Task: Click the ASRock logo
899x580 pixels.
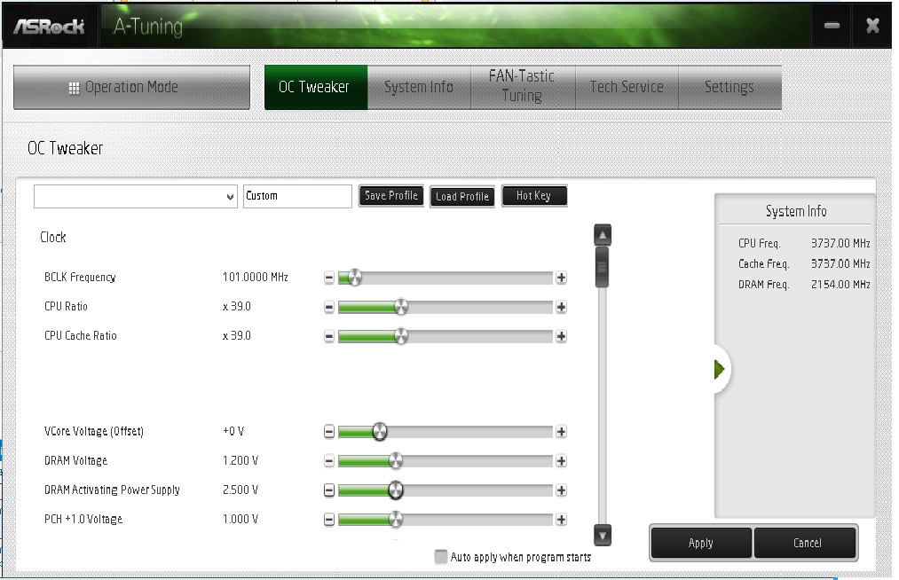Action: [x=50, y=27]
